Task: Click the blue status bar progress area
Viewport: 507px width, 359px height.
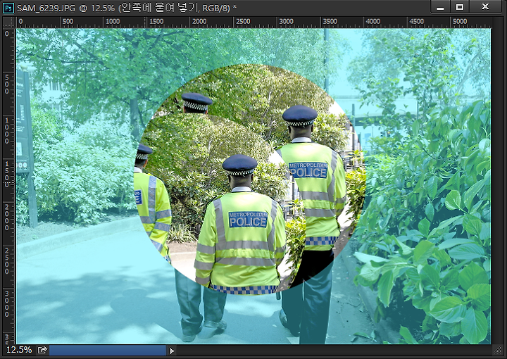Action: (x=107, y=351)
